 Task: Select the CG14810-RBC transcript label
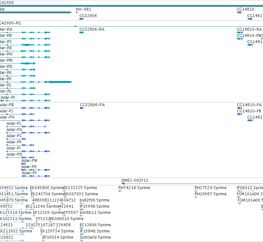click(x=250, y=36)
